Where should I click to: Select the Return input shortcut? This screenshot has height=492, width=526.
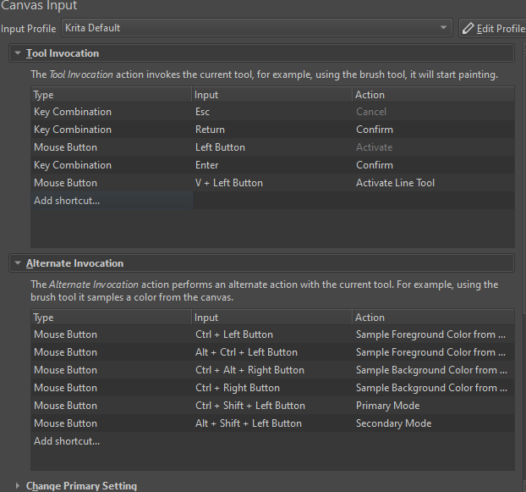tap(210, 130)
